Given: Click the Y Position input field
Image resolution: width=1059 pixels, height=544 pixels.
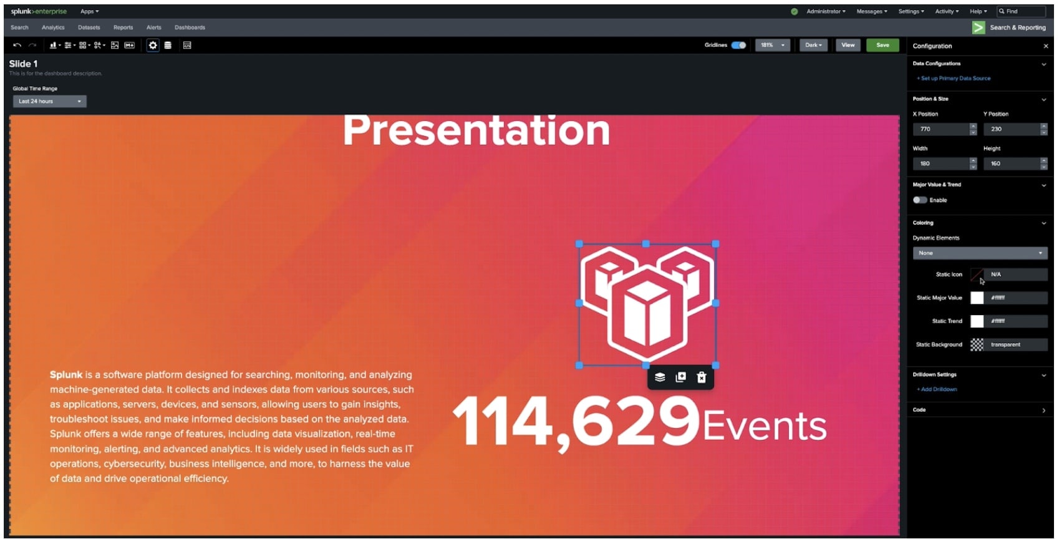Looking at the screenshot, I should tap(1012, 129).
